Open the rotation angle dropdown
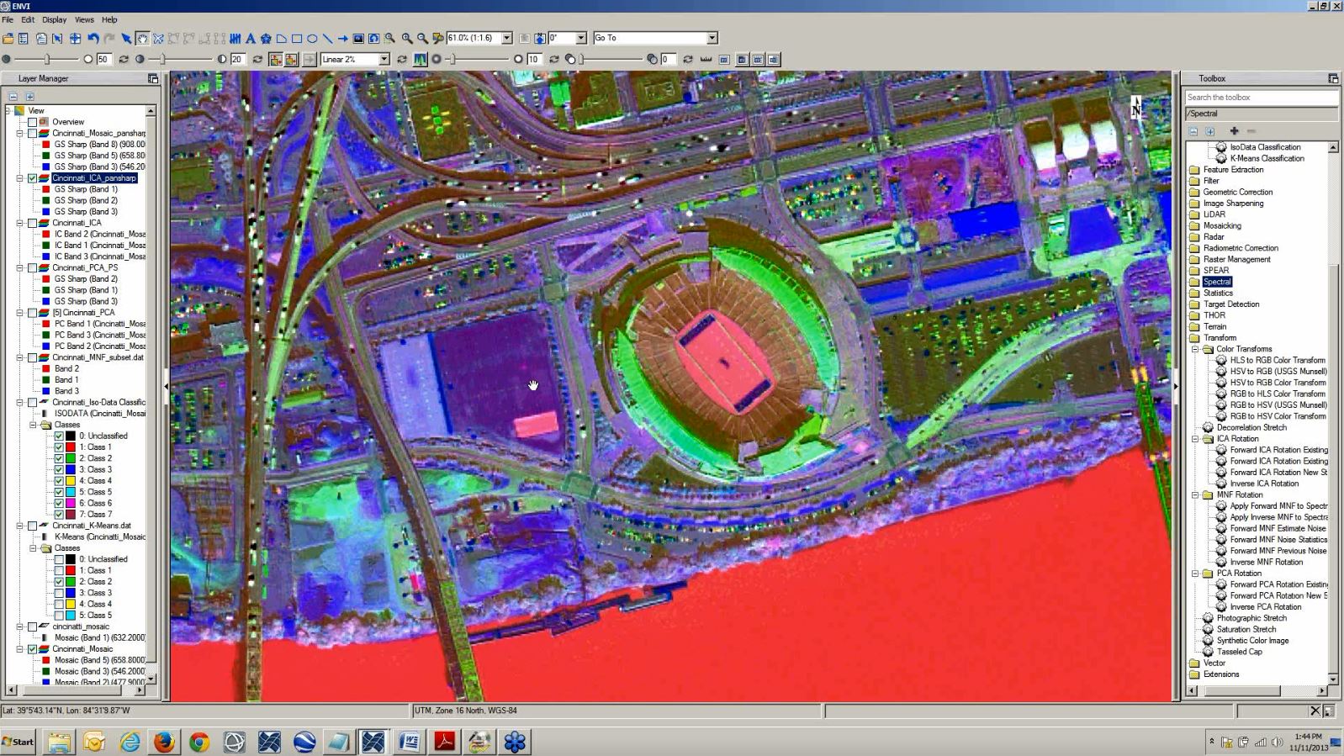 tap(580, 38)
